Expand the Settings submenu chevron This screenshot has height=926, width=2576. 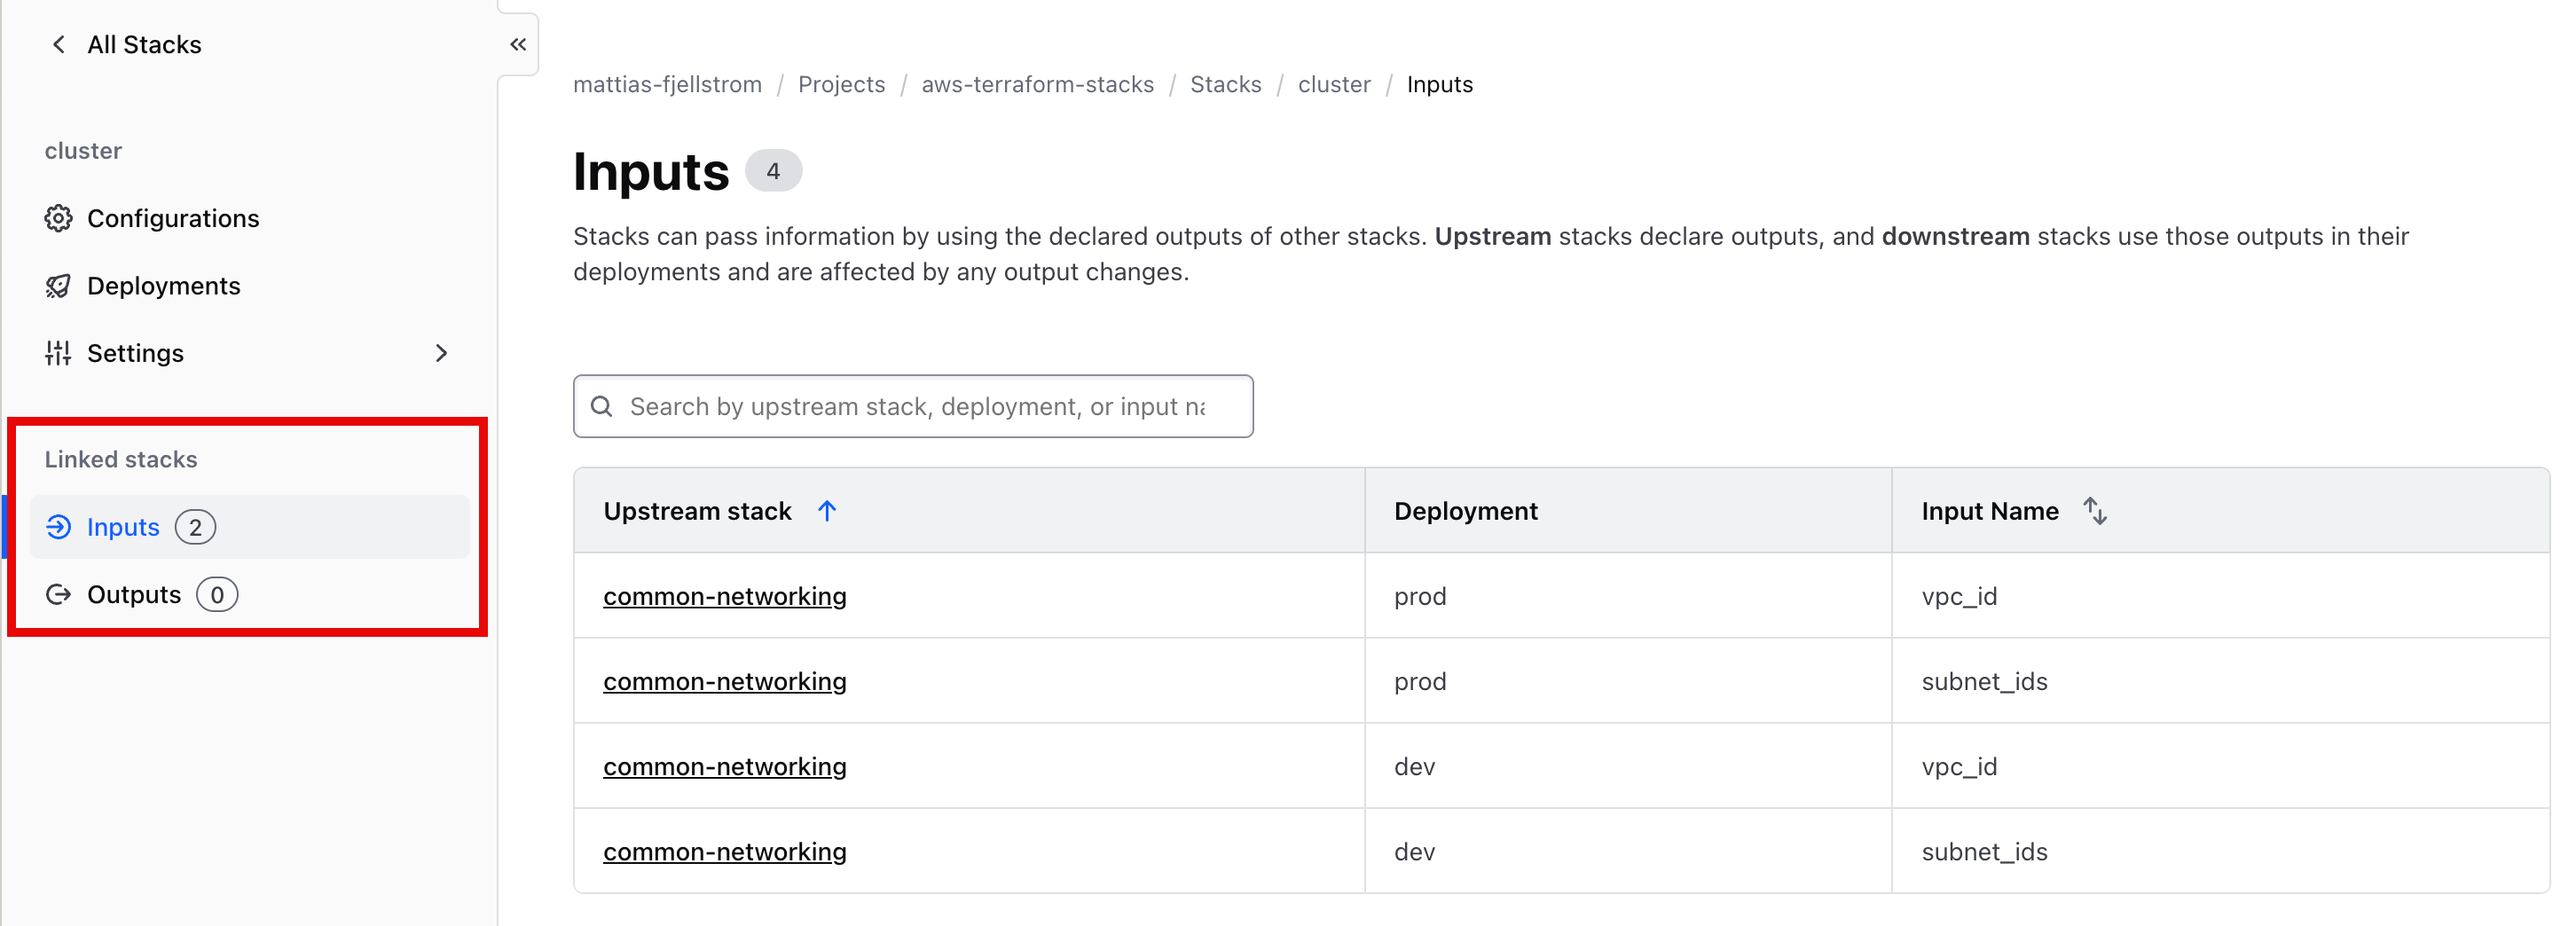coord(441,353)
